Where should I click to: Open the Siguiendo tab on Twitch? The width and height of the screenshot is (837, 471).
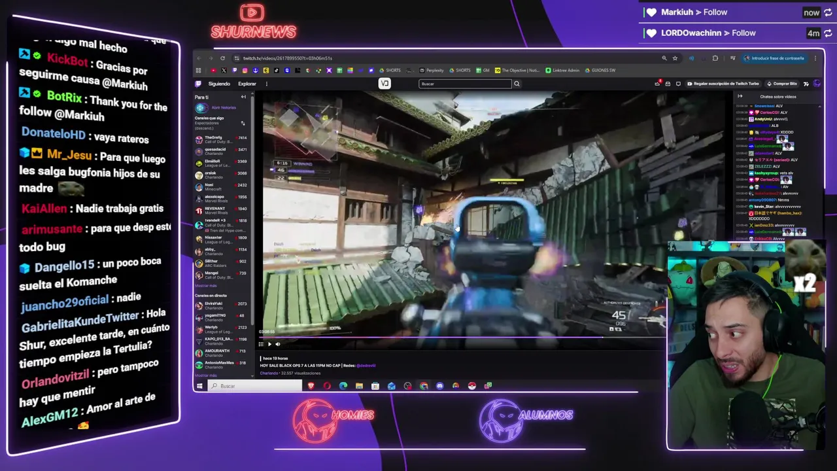pyautogui.click(x=219, y=84)
